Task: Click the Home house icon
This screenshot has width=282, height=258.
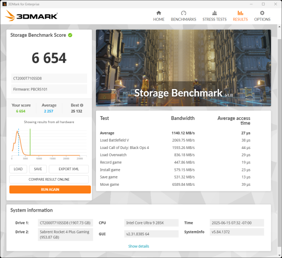Action: click(x=159, y=13)
